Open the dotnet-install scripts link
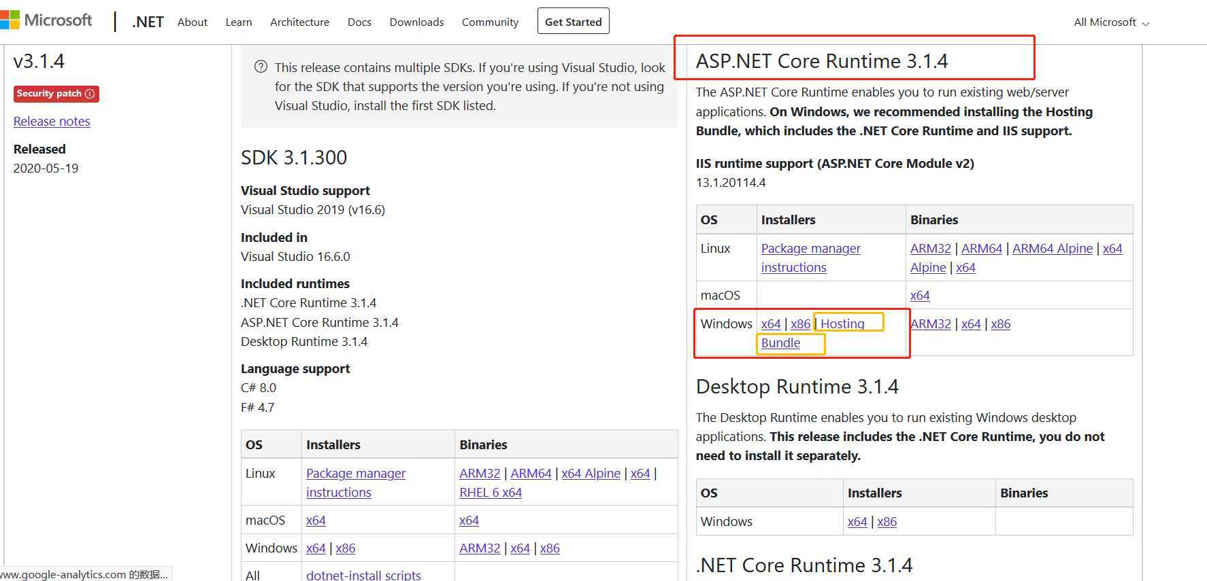 click(x=363, y=575)
